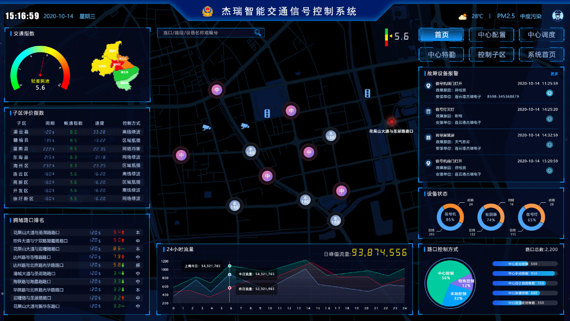Image resolution: width=570 pixels, height=321 pixels.
Task: Open the 控制子区 tab
Action: tap(491, 54)
